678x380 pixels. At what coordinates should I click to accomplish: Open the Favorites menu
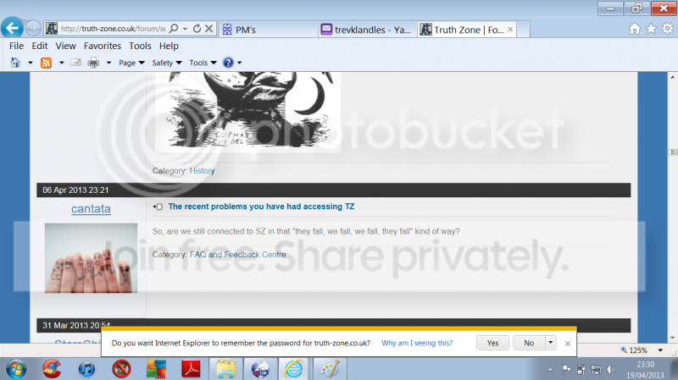click(103, 46)
